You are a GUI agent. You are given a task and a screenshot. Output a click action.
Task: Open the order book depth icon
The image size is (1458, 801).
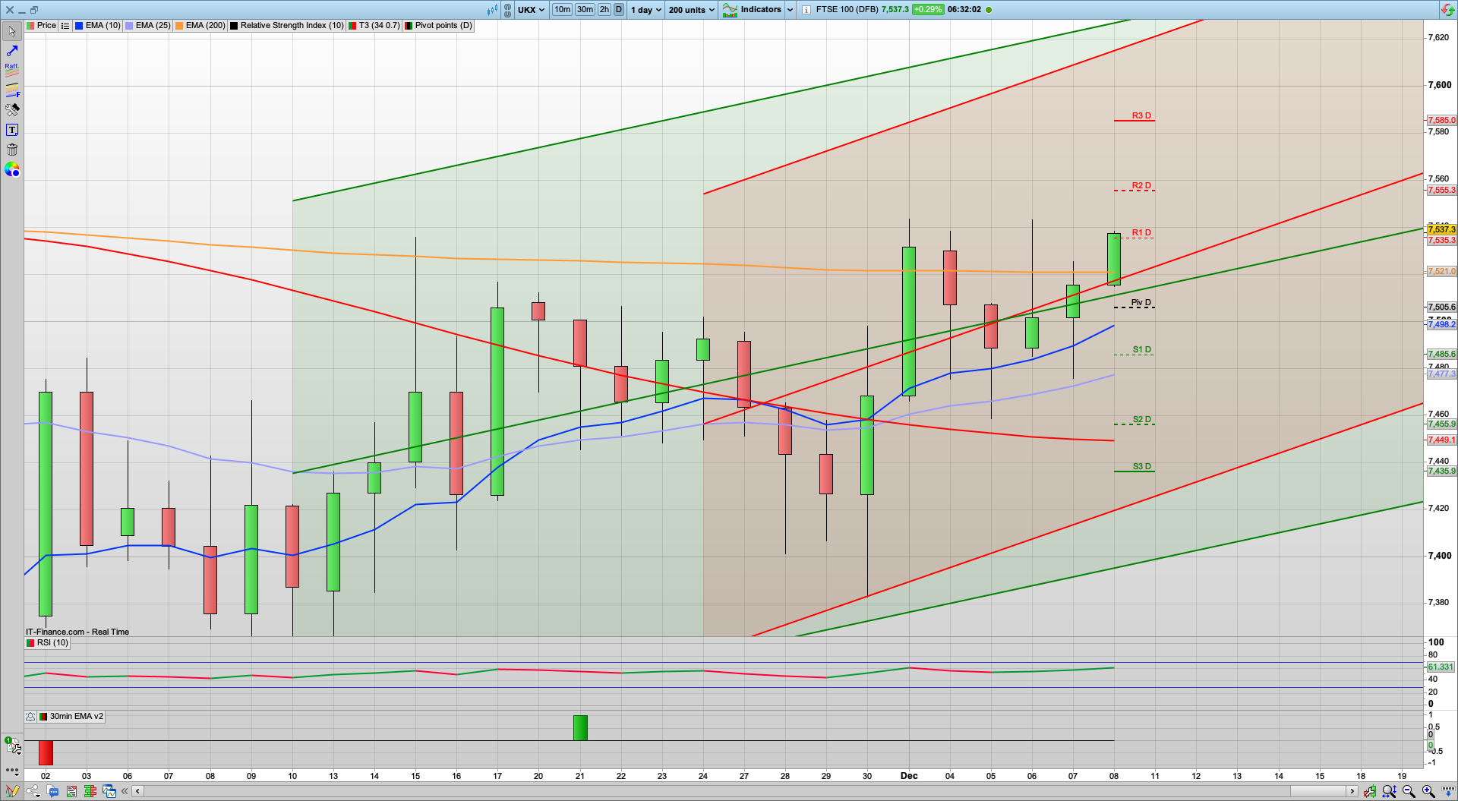[x=90, y=791]
